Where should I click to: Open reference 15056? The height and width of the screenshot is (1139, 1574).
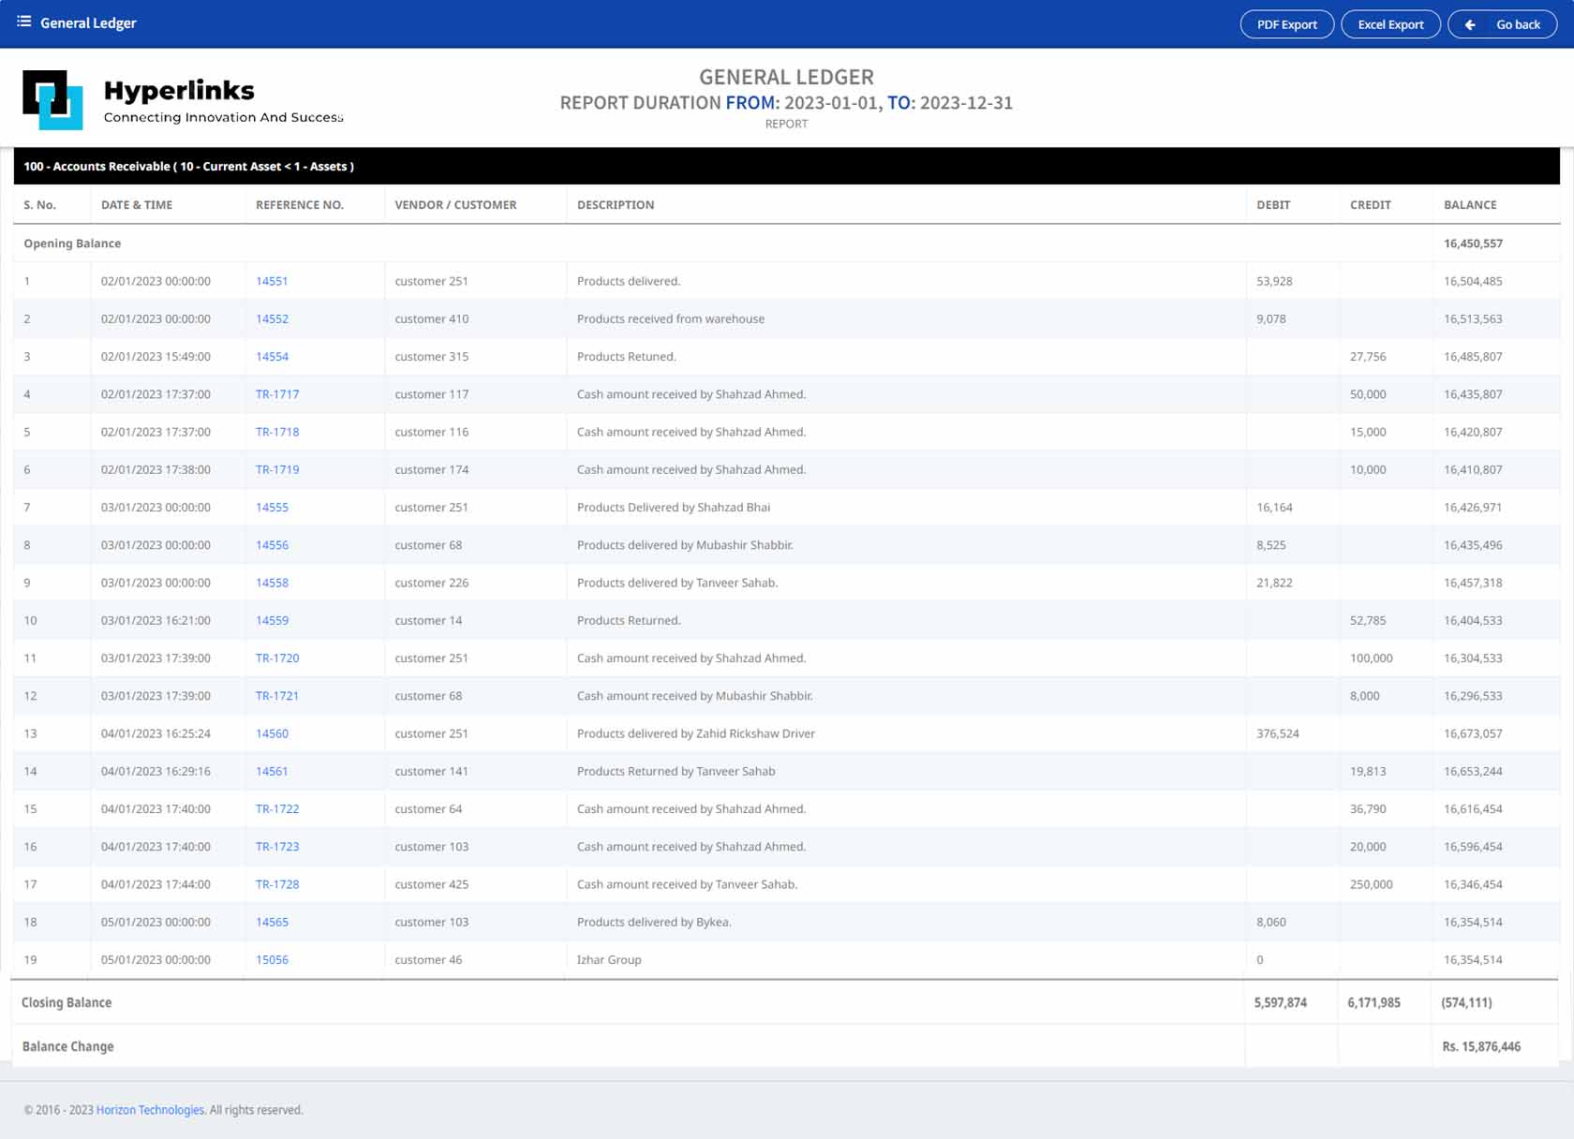pos(272,960)
